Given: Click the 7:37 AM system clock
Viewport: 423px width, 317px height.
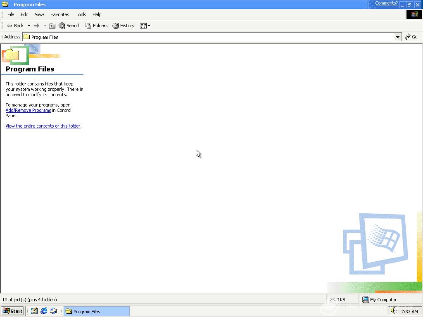Looking at the screenshot, I should pos(409,312).
